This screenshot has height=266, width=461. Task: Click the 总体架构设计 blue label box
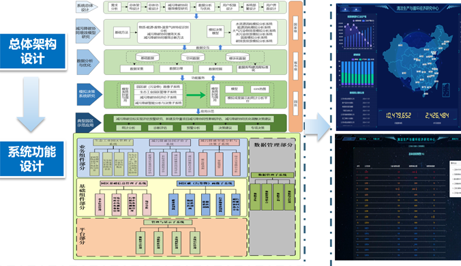pyautogui.click(x=33, y=51)
